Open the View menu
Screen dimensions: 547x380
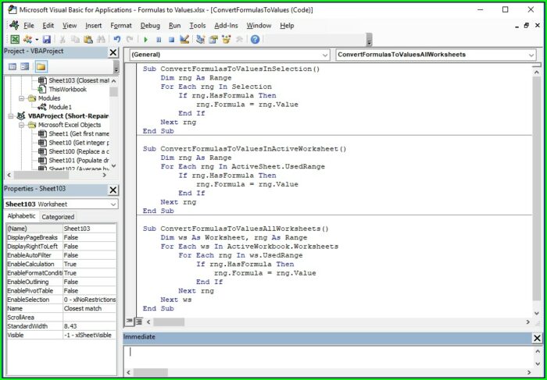pos(70,26)
